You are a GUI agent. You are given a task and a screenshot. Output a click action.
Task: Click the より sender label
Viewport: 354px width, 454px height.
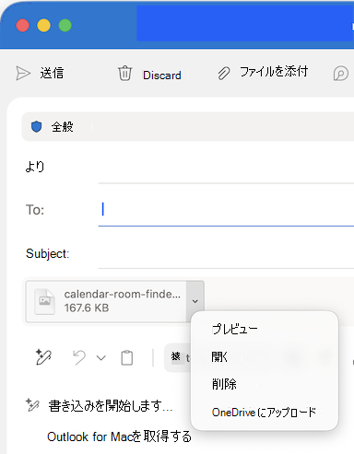coord(35,167)
